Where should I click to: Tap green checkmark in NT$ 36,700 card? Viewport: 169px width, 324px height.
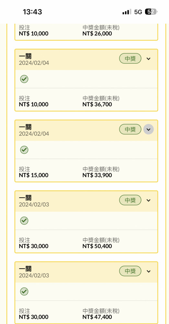coord(24,79)
